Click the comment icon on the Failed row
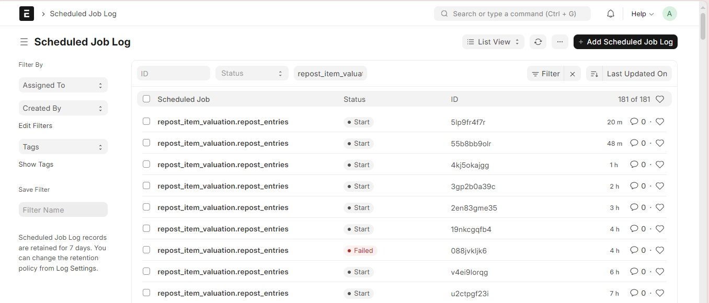This screenshot has width=709, height=303. click(634, 250)
